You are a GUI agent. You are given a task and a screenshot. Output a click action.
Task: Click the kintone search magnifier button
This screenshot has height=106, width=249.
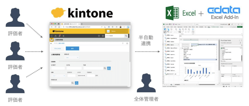tap(126, 36)
